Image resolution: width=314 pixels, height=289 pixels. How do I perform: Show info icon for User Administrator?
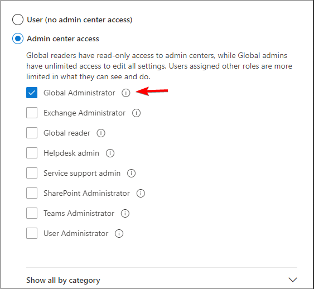pos(119,234)
